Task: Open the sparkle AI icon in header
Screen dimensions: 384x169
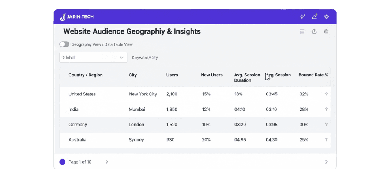Action: (x=302, y=17)
